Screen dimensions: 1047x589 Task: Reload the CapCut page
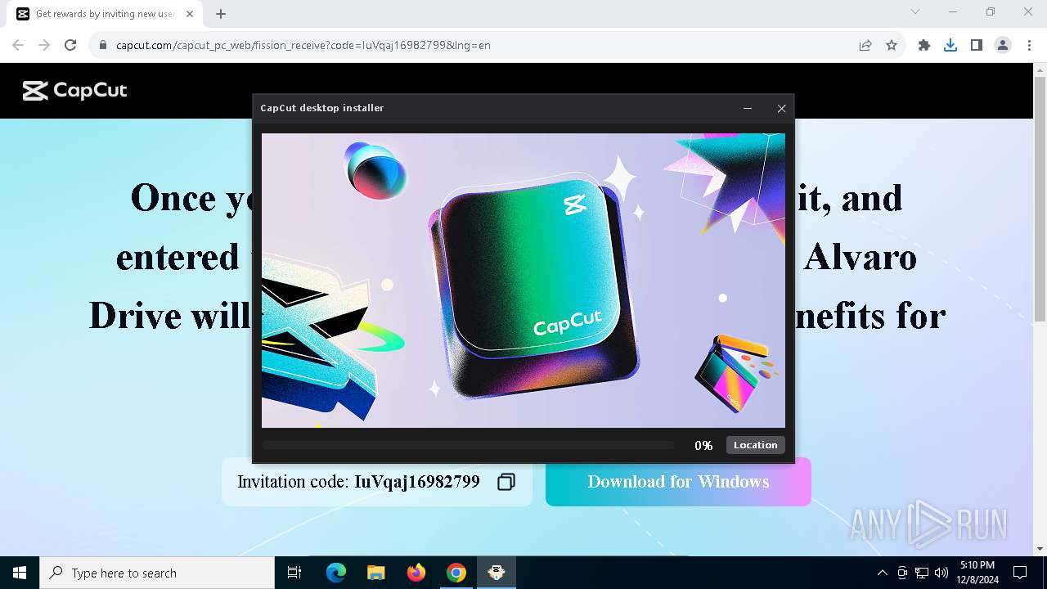point(70,45)
